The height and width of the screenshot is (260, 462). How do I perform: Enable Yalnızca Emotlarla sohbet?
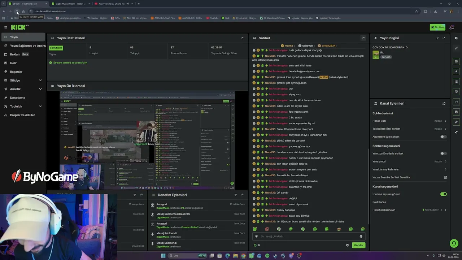tap(444, 153)
